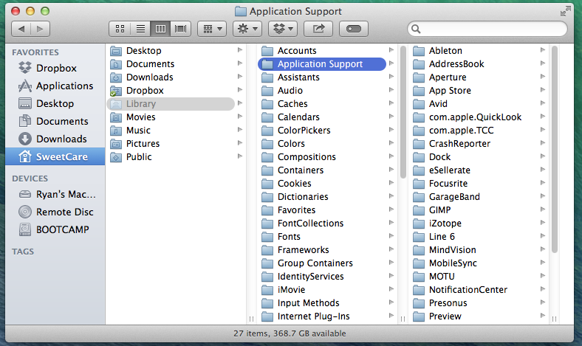Toggle column view button in toolbar
Viewport: 582px width, 346px height.
click(160, 29)
